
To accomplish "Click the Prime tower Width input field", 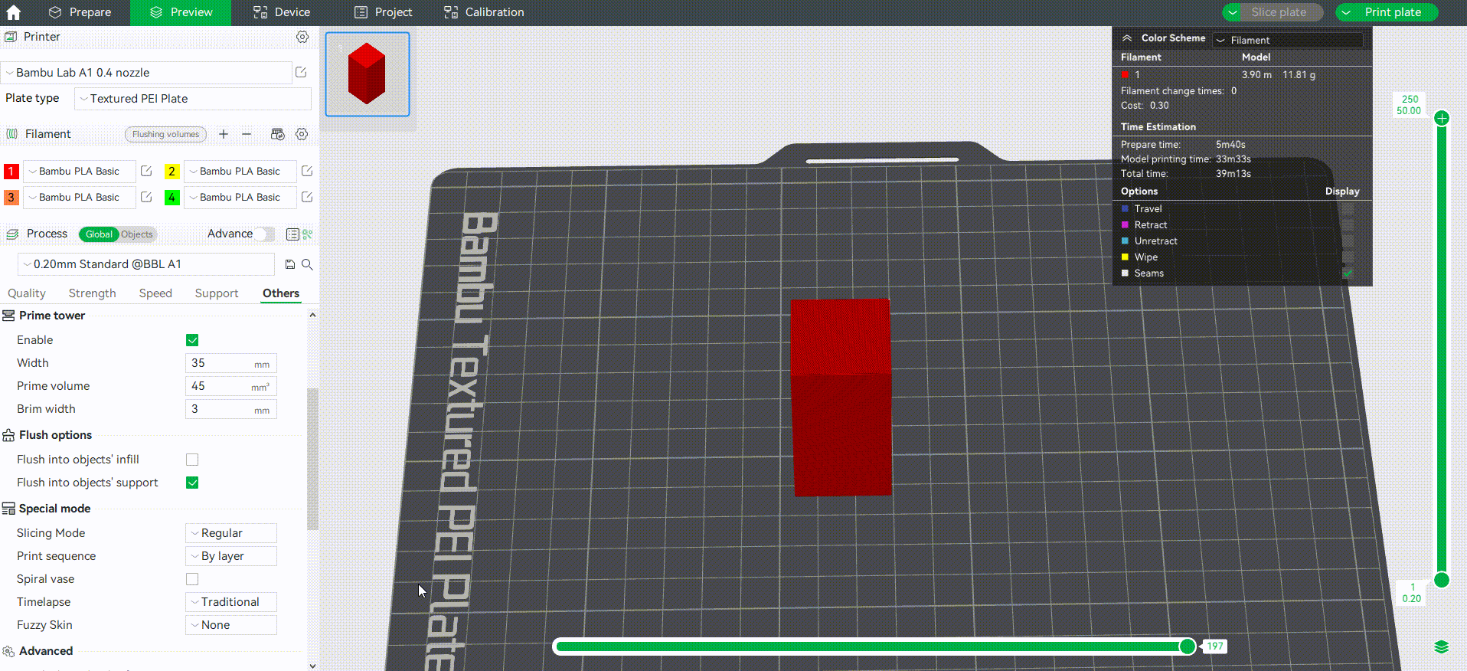I will (231, 363).
